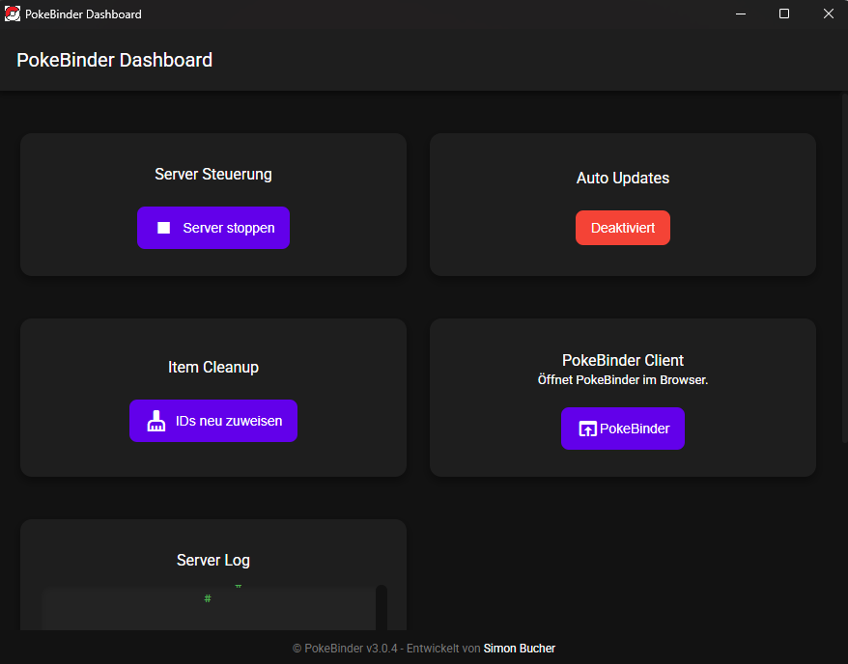The image size is (848, 664).
Task: Click the text 'Öffnet PokeBinder im Browser.'
Action: (x=623, y=380)
